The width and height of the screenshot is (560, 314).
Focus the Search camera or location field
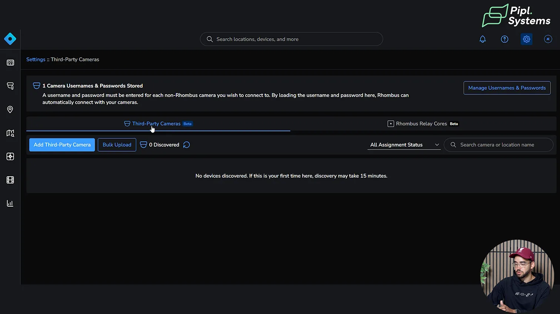(x=503, y=145)
